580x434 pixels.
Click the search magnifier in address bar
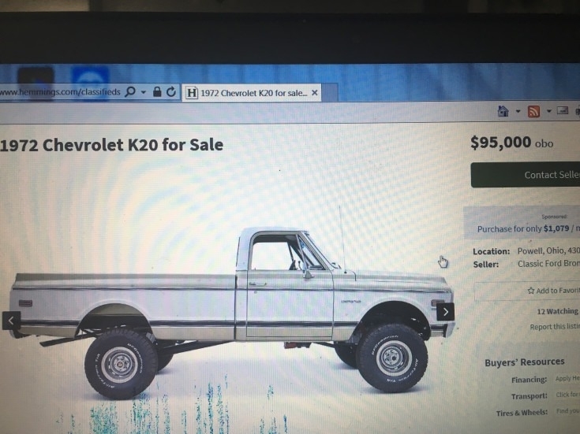(130, 91)
